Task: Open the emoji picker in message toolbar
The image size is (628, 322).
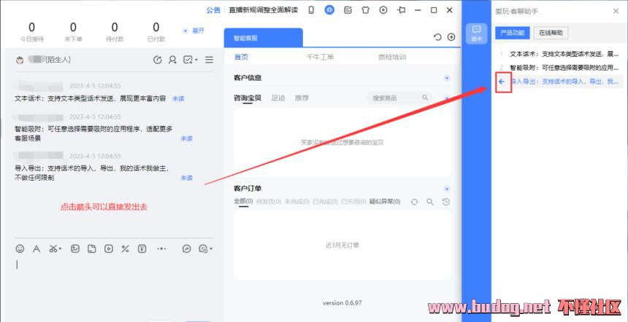Action: click(20, 249)
